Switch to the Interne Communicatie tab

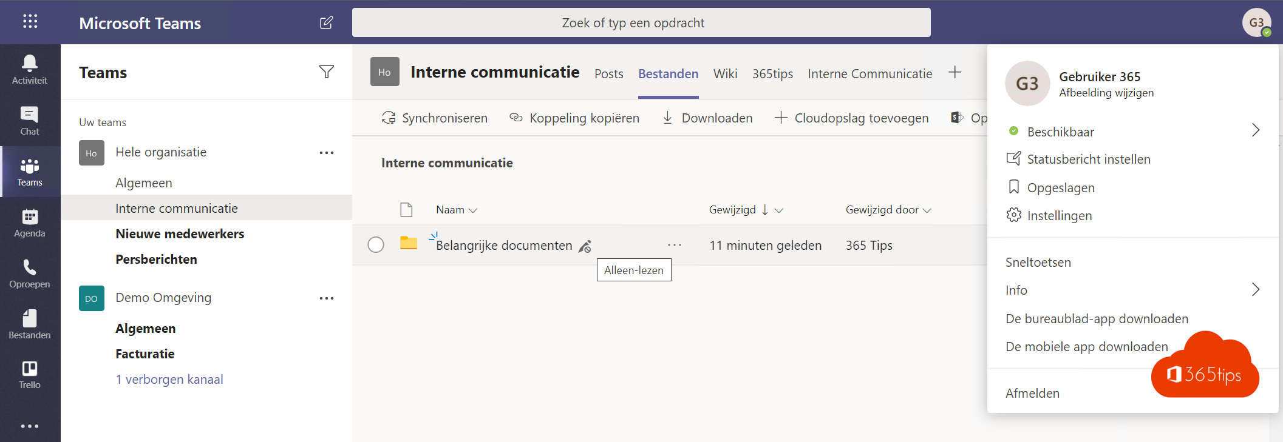[870, 73]
